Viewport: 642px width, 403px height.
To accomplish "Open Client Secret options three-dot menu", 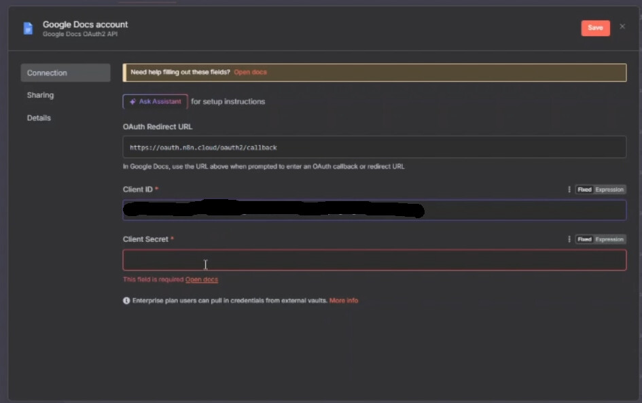I will pyautogui.click(x=569, y=239).
